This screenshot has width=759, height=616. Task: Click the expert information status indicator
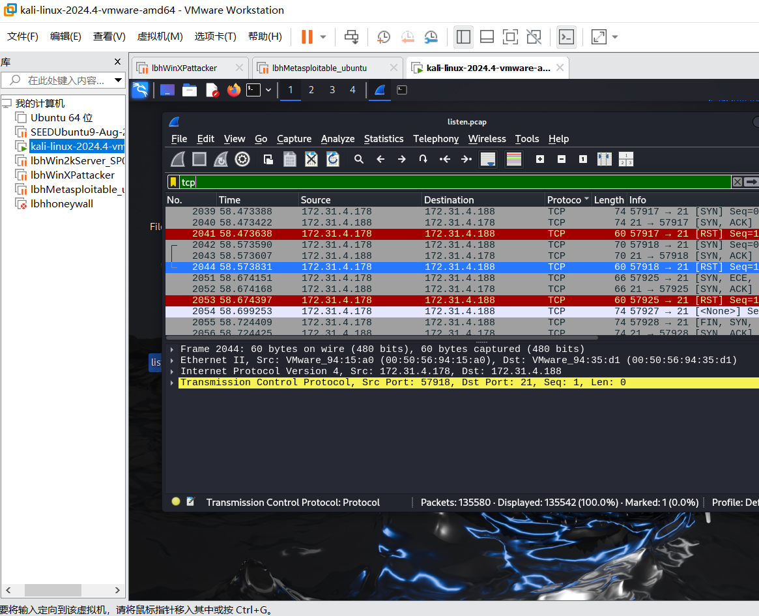176,502
